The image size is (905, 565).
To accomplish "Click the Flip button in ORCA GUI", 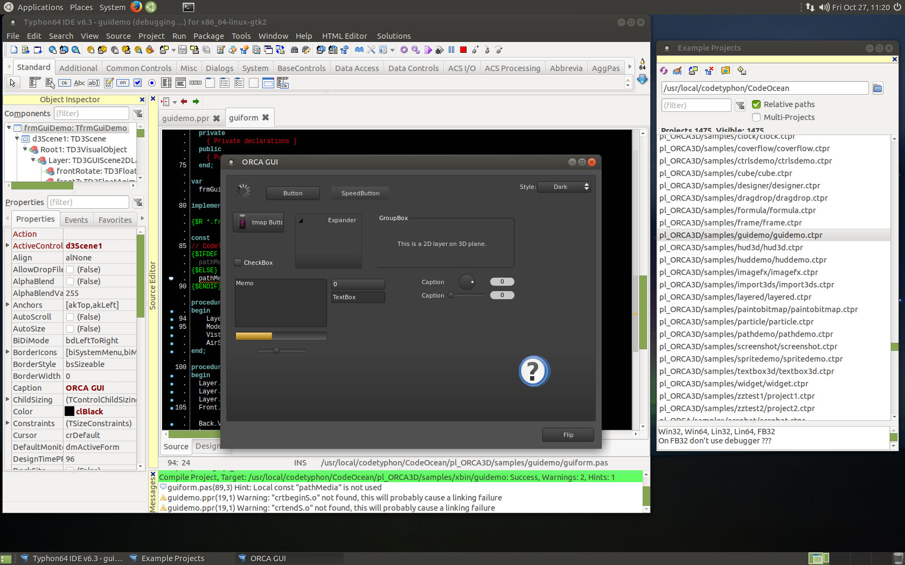I will [568, 435].
